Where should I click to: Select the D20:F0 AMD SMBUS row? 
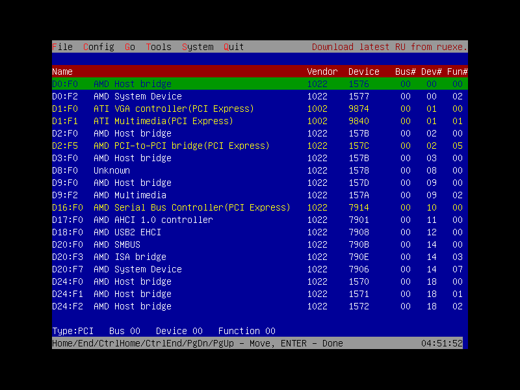click(260, 244)
